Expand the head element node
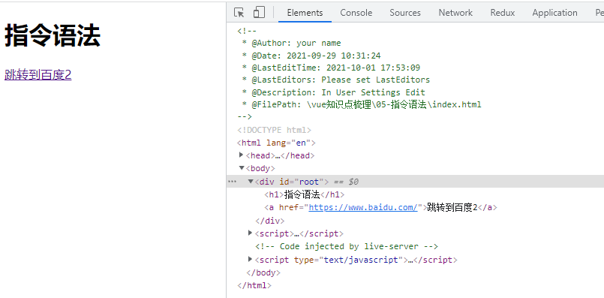Image resolution: width=604 pixels, height=298 pixels. coord(242,155)
